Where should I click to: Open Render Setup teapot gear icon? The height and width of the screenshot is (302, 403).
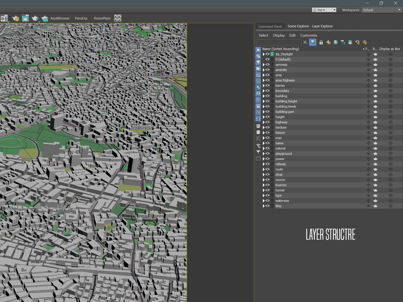click(16, 18)
